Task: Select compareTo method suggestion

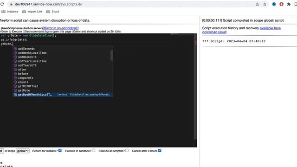Action: pyautogui.click(x=63, y=78)
